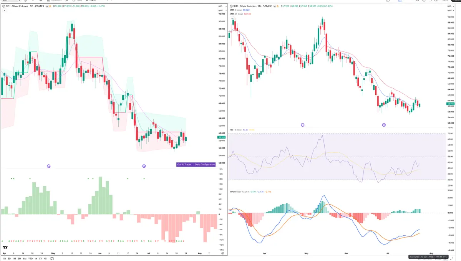461x261 pixels.
Task: Open the USD currency dropdown on right chart
Action: (451, 7)
